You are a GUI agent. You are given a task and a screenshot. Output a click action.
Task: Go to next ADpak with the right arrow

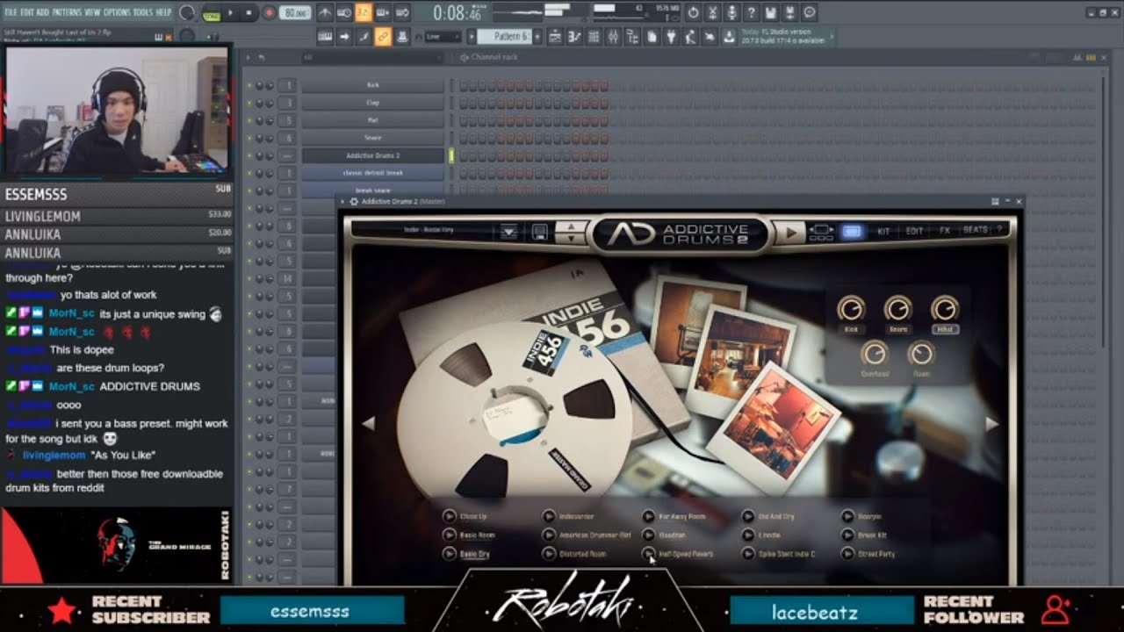[x=992, y=423]
